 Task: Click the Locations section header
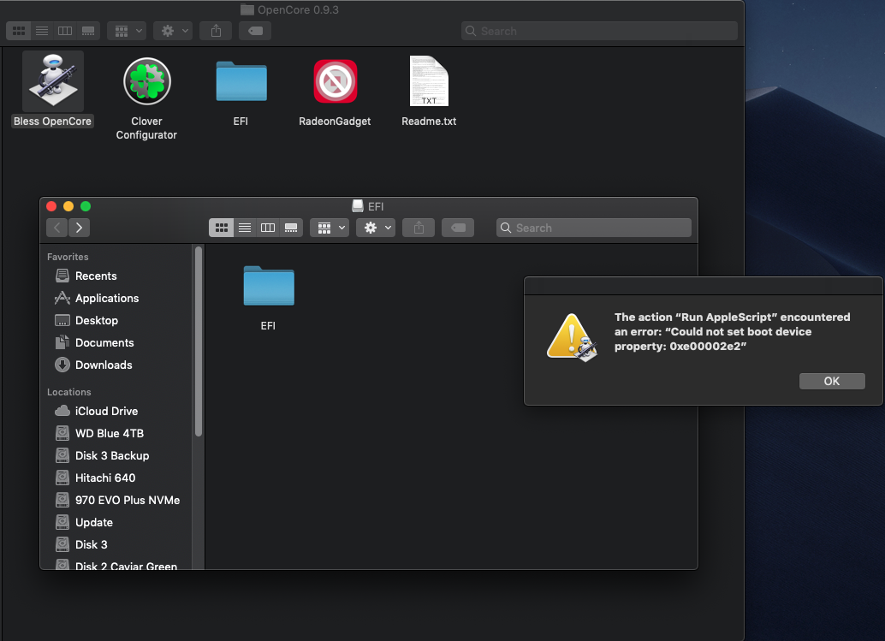[68, 392]
